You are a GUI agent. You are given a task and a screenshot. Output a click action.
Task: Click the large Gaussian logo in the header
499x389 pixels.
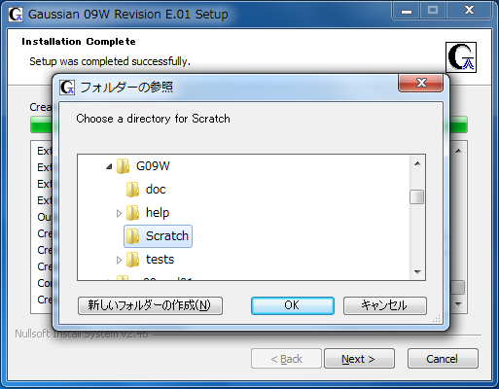tap(461, 57)
